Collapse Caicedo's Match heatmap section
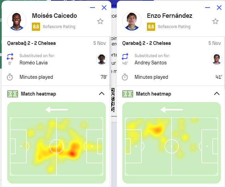The height and width of the screenshot is (187, 225). [102, 94]
